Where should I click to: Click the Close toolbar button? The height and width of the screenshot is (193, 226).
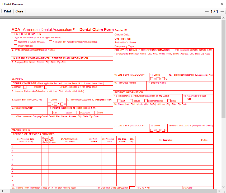tap(19, 11)
